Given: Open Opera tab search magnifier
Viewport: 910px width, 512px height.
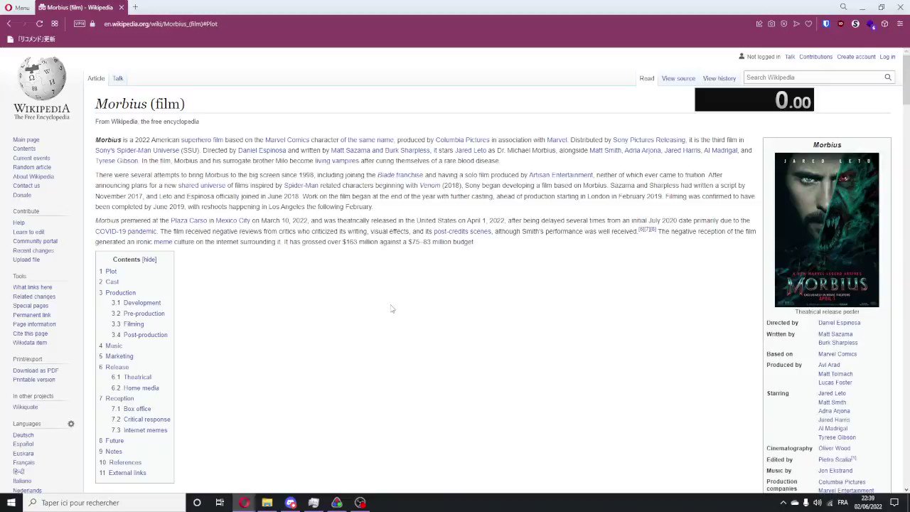Looking at the screenshot, I should pyautogui.click(x=843, y=7).
